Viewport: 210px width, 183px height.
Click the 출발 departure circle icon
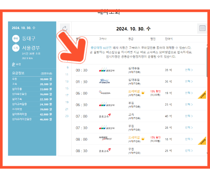tap(16, 38)
